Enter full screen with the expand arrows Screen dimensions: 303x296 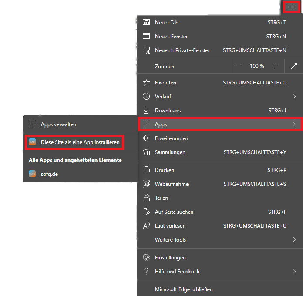294,66
